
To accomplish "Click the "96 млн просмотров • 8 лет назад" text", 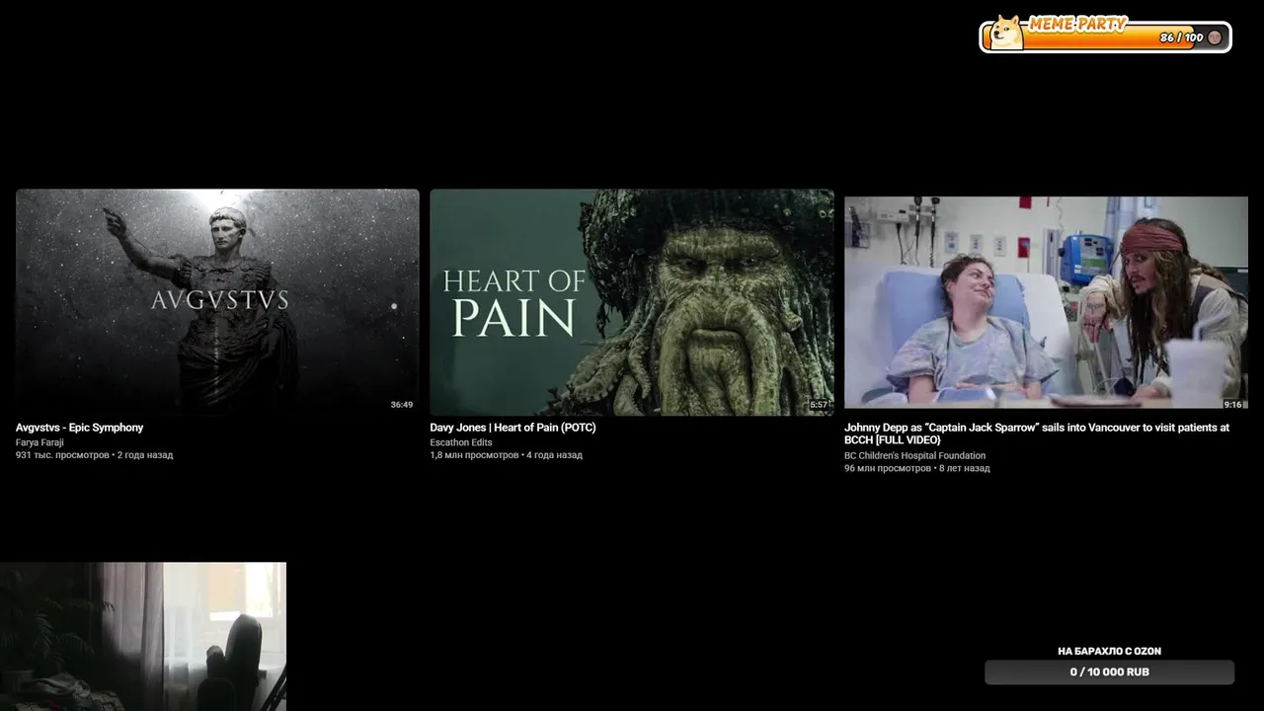I will (916, 468).
